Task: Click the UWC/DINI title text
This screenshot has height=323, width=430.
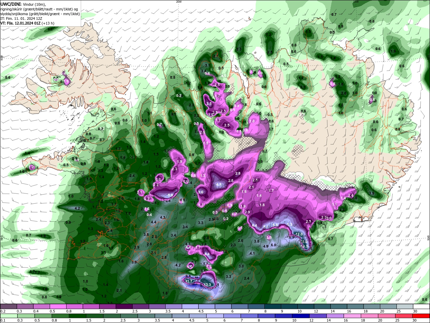Action: (x=11, y=4)
